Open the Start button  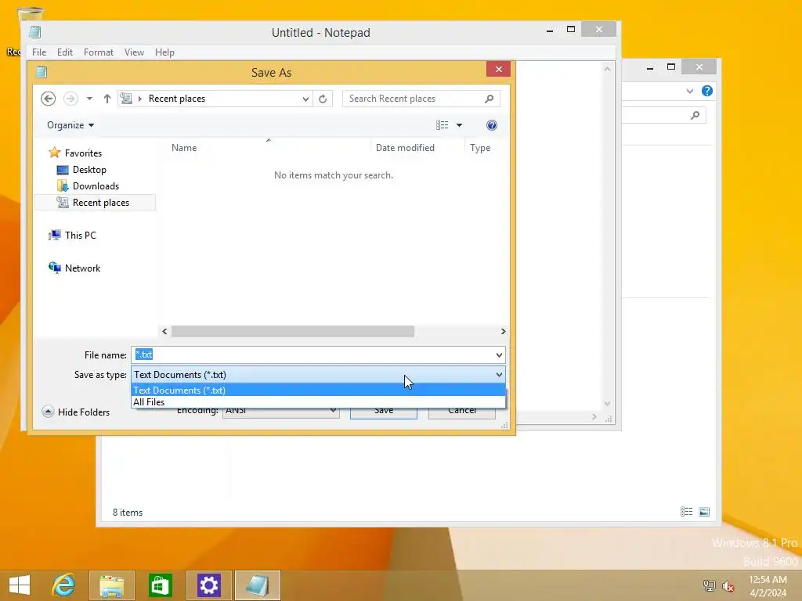click(x=20, y=585)
